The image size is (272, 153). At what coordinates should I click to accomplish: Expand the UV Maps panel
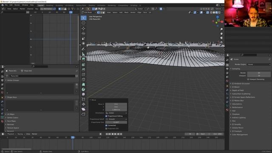point(11,114)
